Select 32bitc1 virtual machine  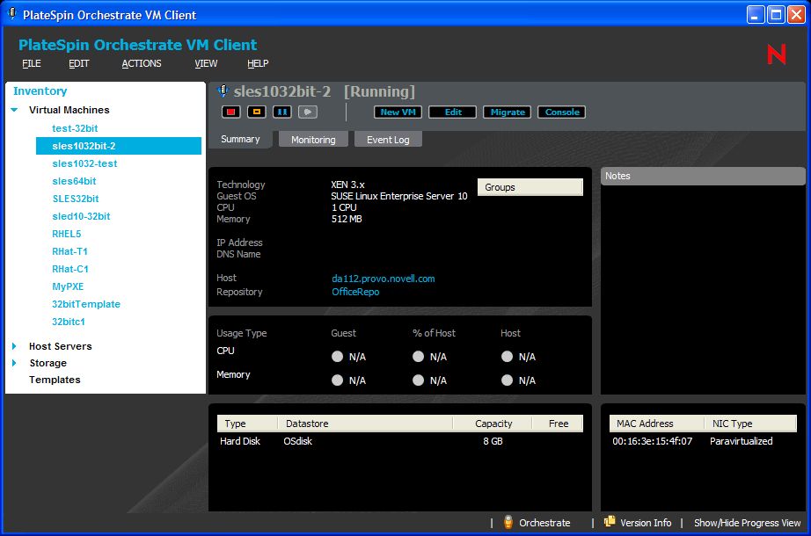tap(69, 322)
